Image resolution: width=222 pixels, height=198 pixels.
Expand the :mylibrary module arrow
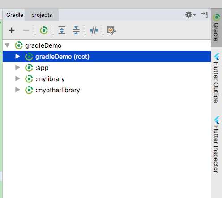point(17,78)
